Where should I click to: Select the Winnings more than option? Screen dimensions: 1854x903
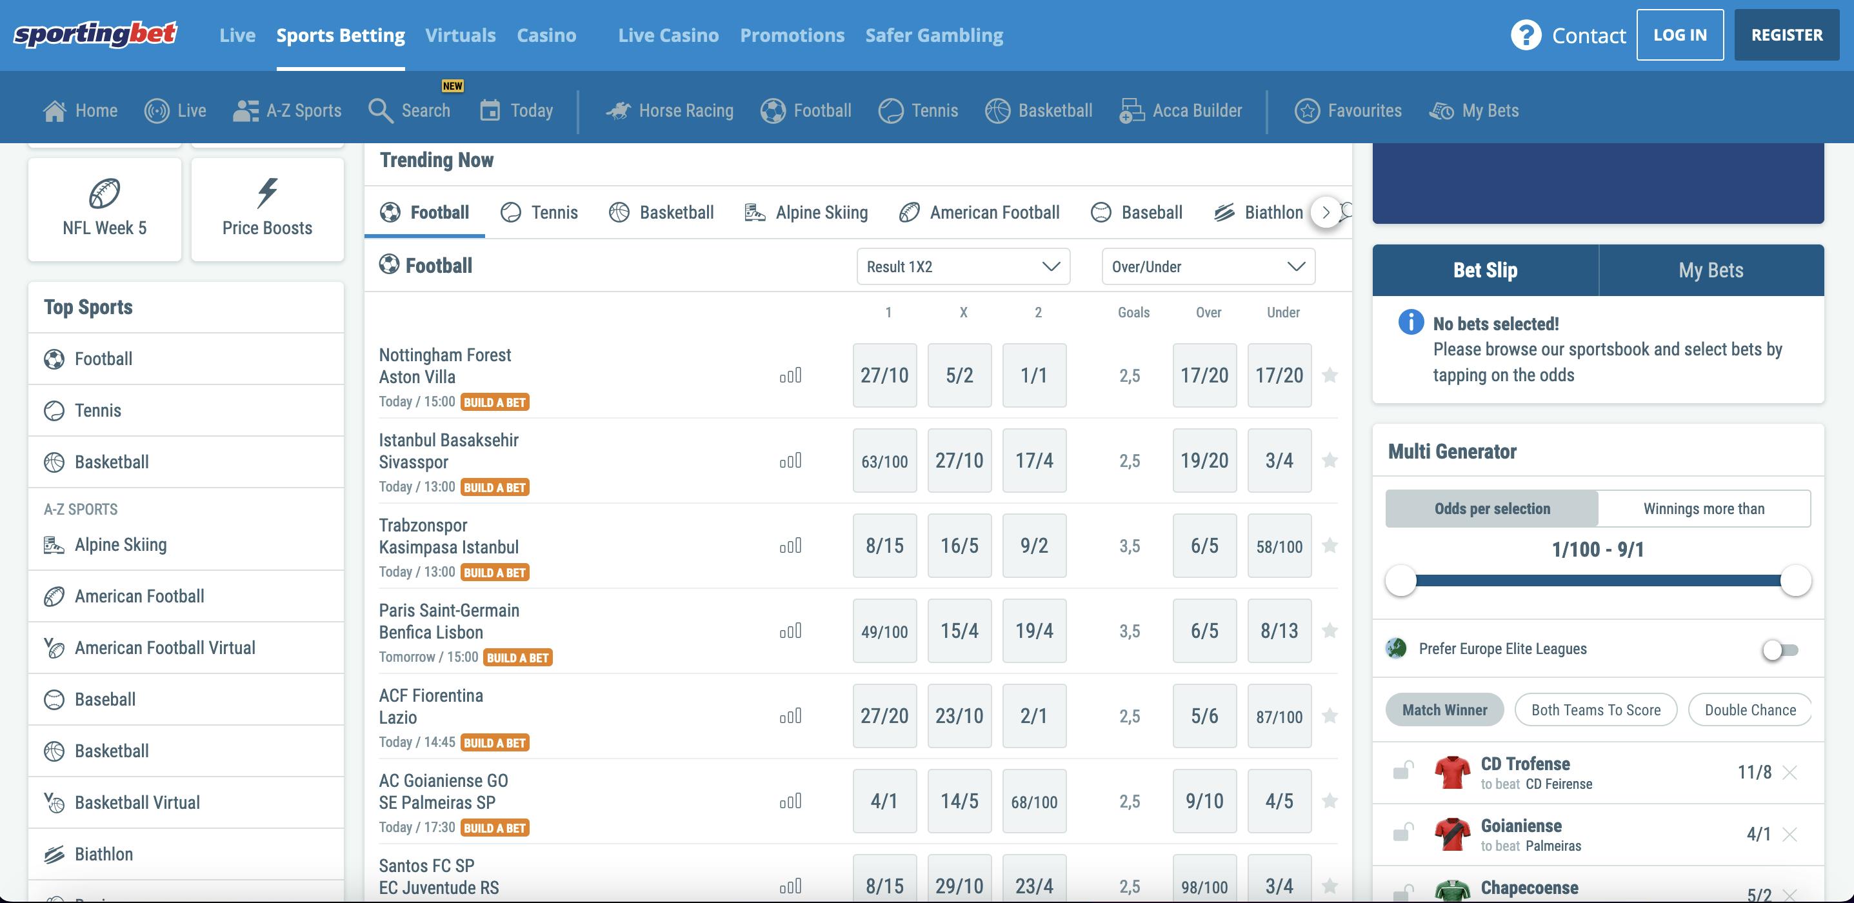pos(1703,509)
